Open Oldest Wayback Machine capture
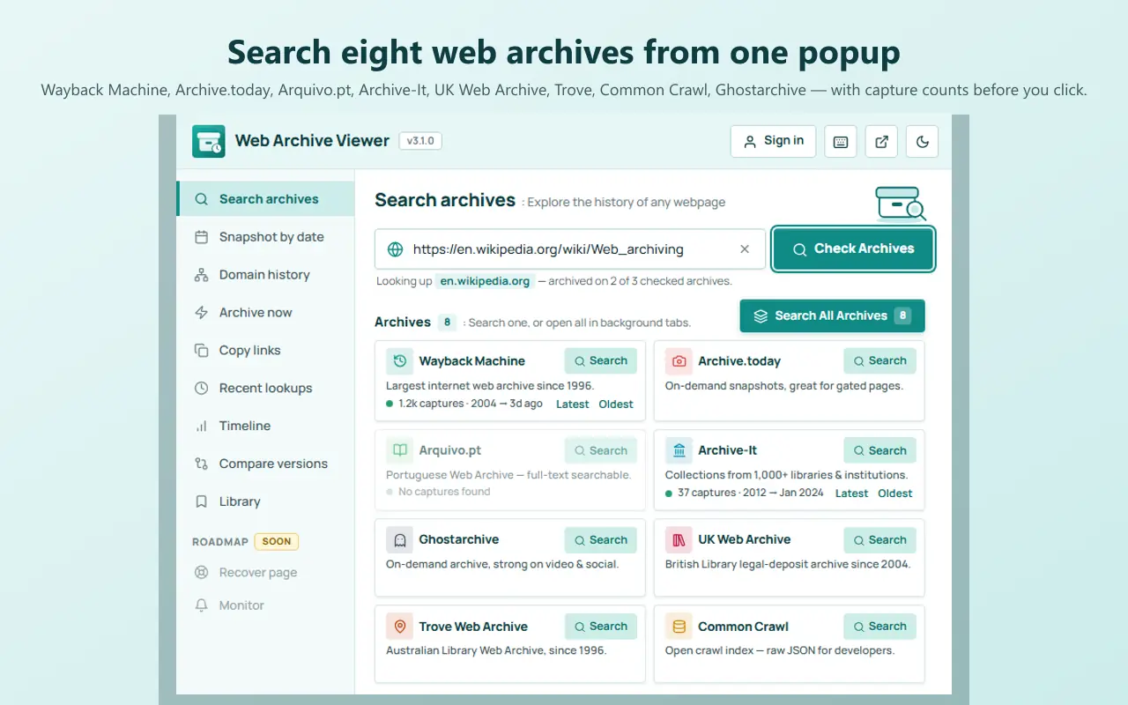Screen dimensions: 1128x705 pyautogui.click(x=616, y=404)
